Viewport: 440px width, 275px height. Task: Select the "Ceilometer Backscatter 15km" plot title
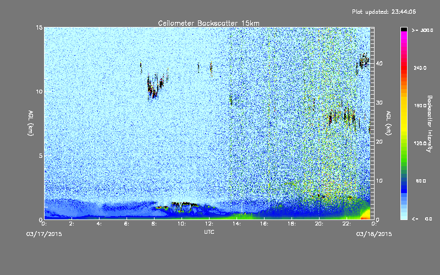[208, 23]
